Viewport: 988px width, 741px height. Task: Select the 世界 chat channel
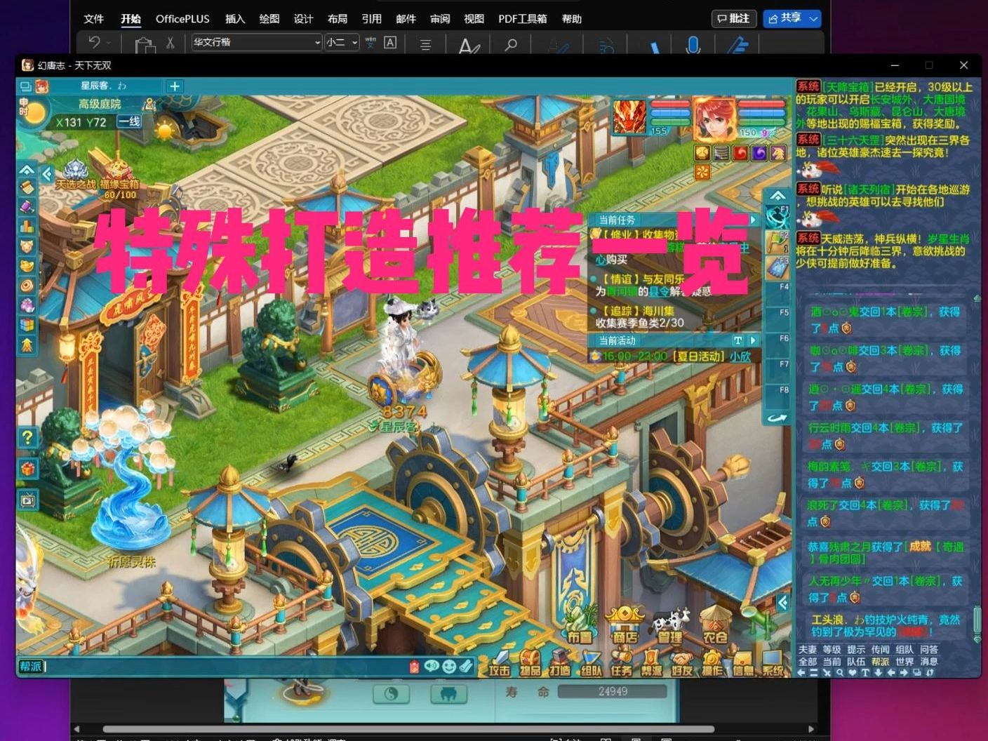(904, 661)
